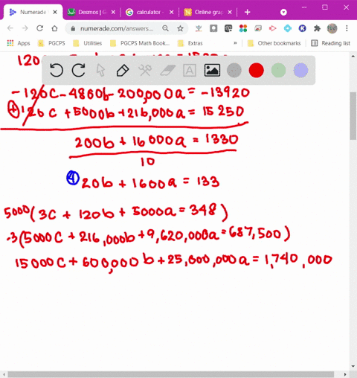The width and height of the screenshot is (357, 378).
Task: Redo the whiteboard stroke
Action: [79, 71]
